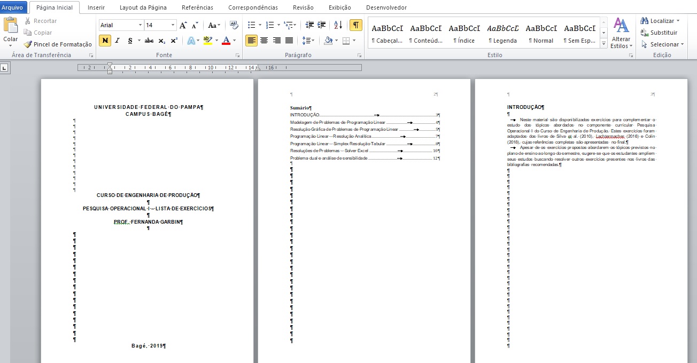Apply superscript x² formatting
This screenshot has width=697, height=363.
(x=174, y=41)
